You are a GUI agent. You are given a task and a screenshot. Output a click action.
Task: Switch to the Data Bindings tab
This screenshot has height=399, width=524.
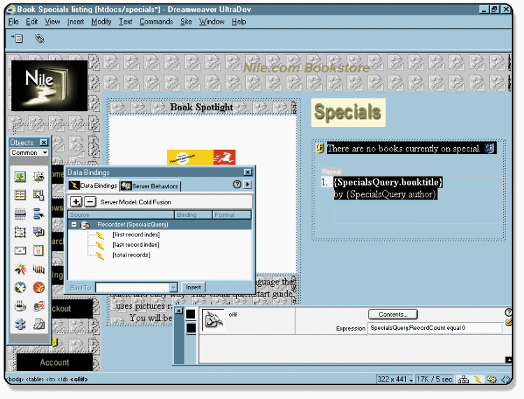[x=93, y=186]
